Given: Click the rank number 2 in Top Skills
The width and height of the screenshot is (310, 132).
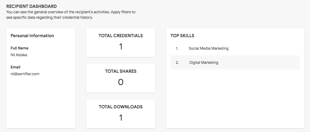Looking at the screenshot, I should click(177, 62).
